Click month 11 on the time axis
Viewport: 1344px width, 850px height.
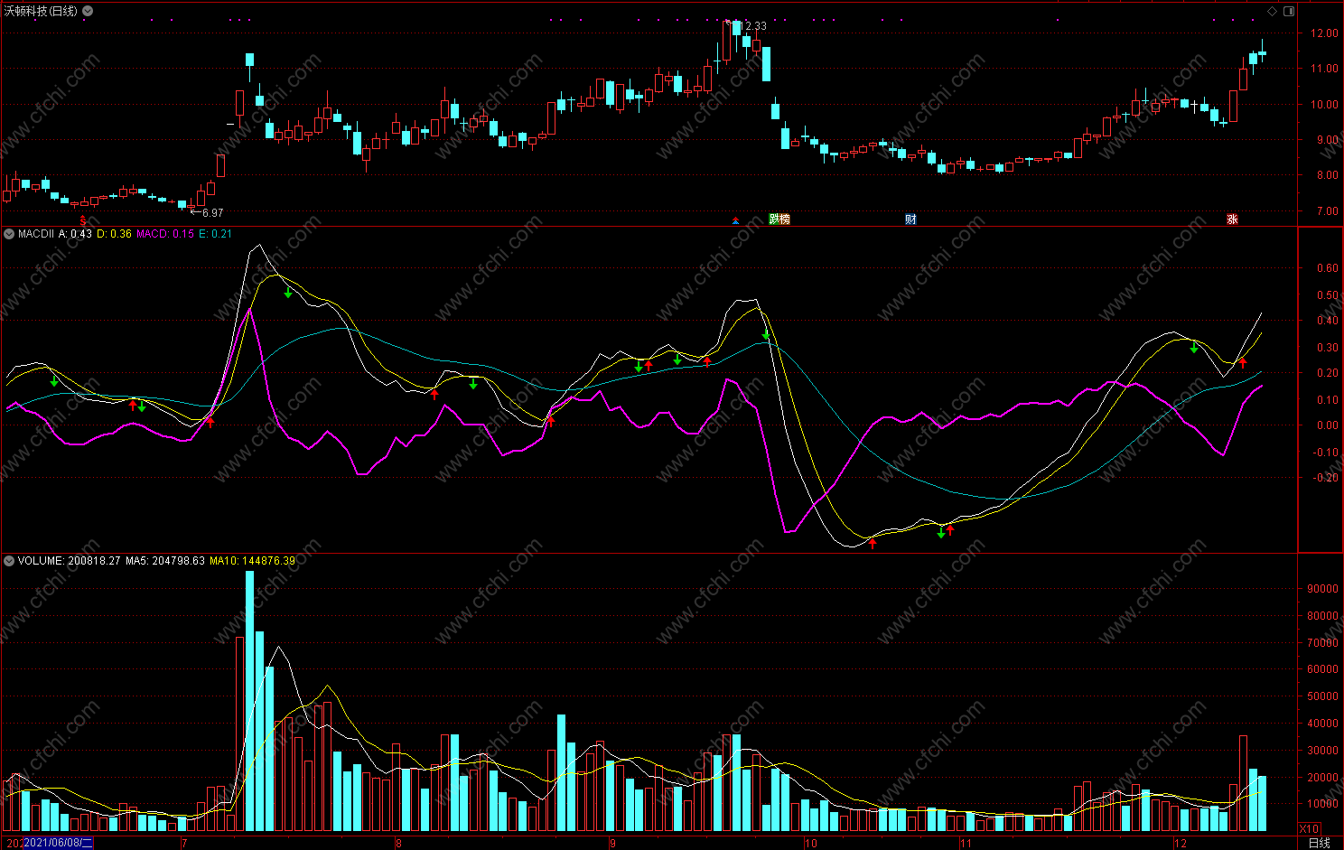click(x=966, y=844)
